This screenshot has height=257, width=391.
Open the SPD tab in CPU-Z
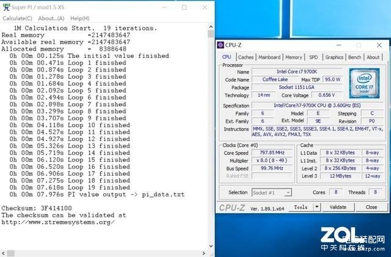click(x=313, y=57)
